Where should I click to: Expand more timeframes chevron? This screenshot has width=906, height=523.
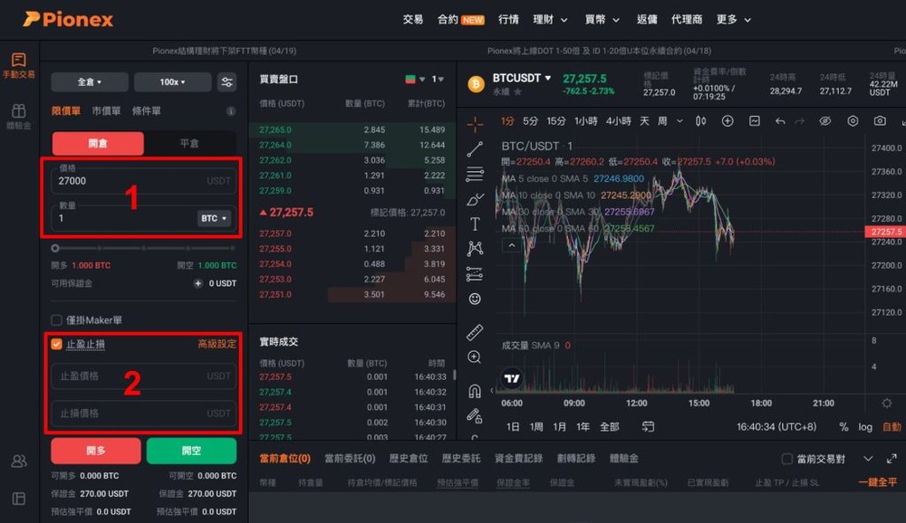679,121
